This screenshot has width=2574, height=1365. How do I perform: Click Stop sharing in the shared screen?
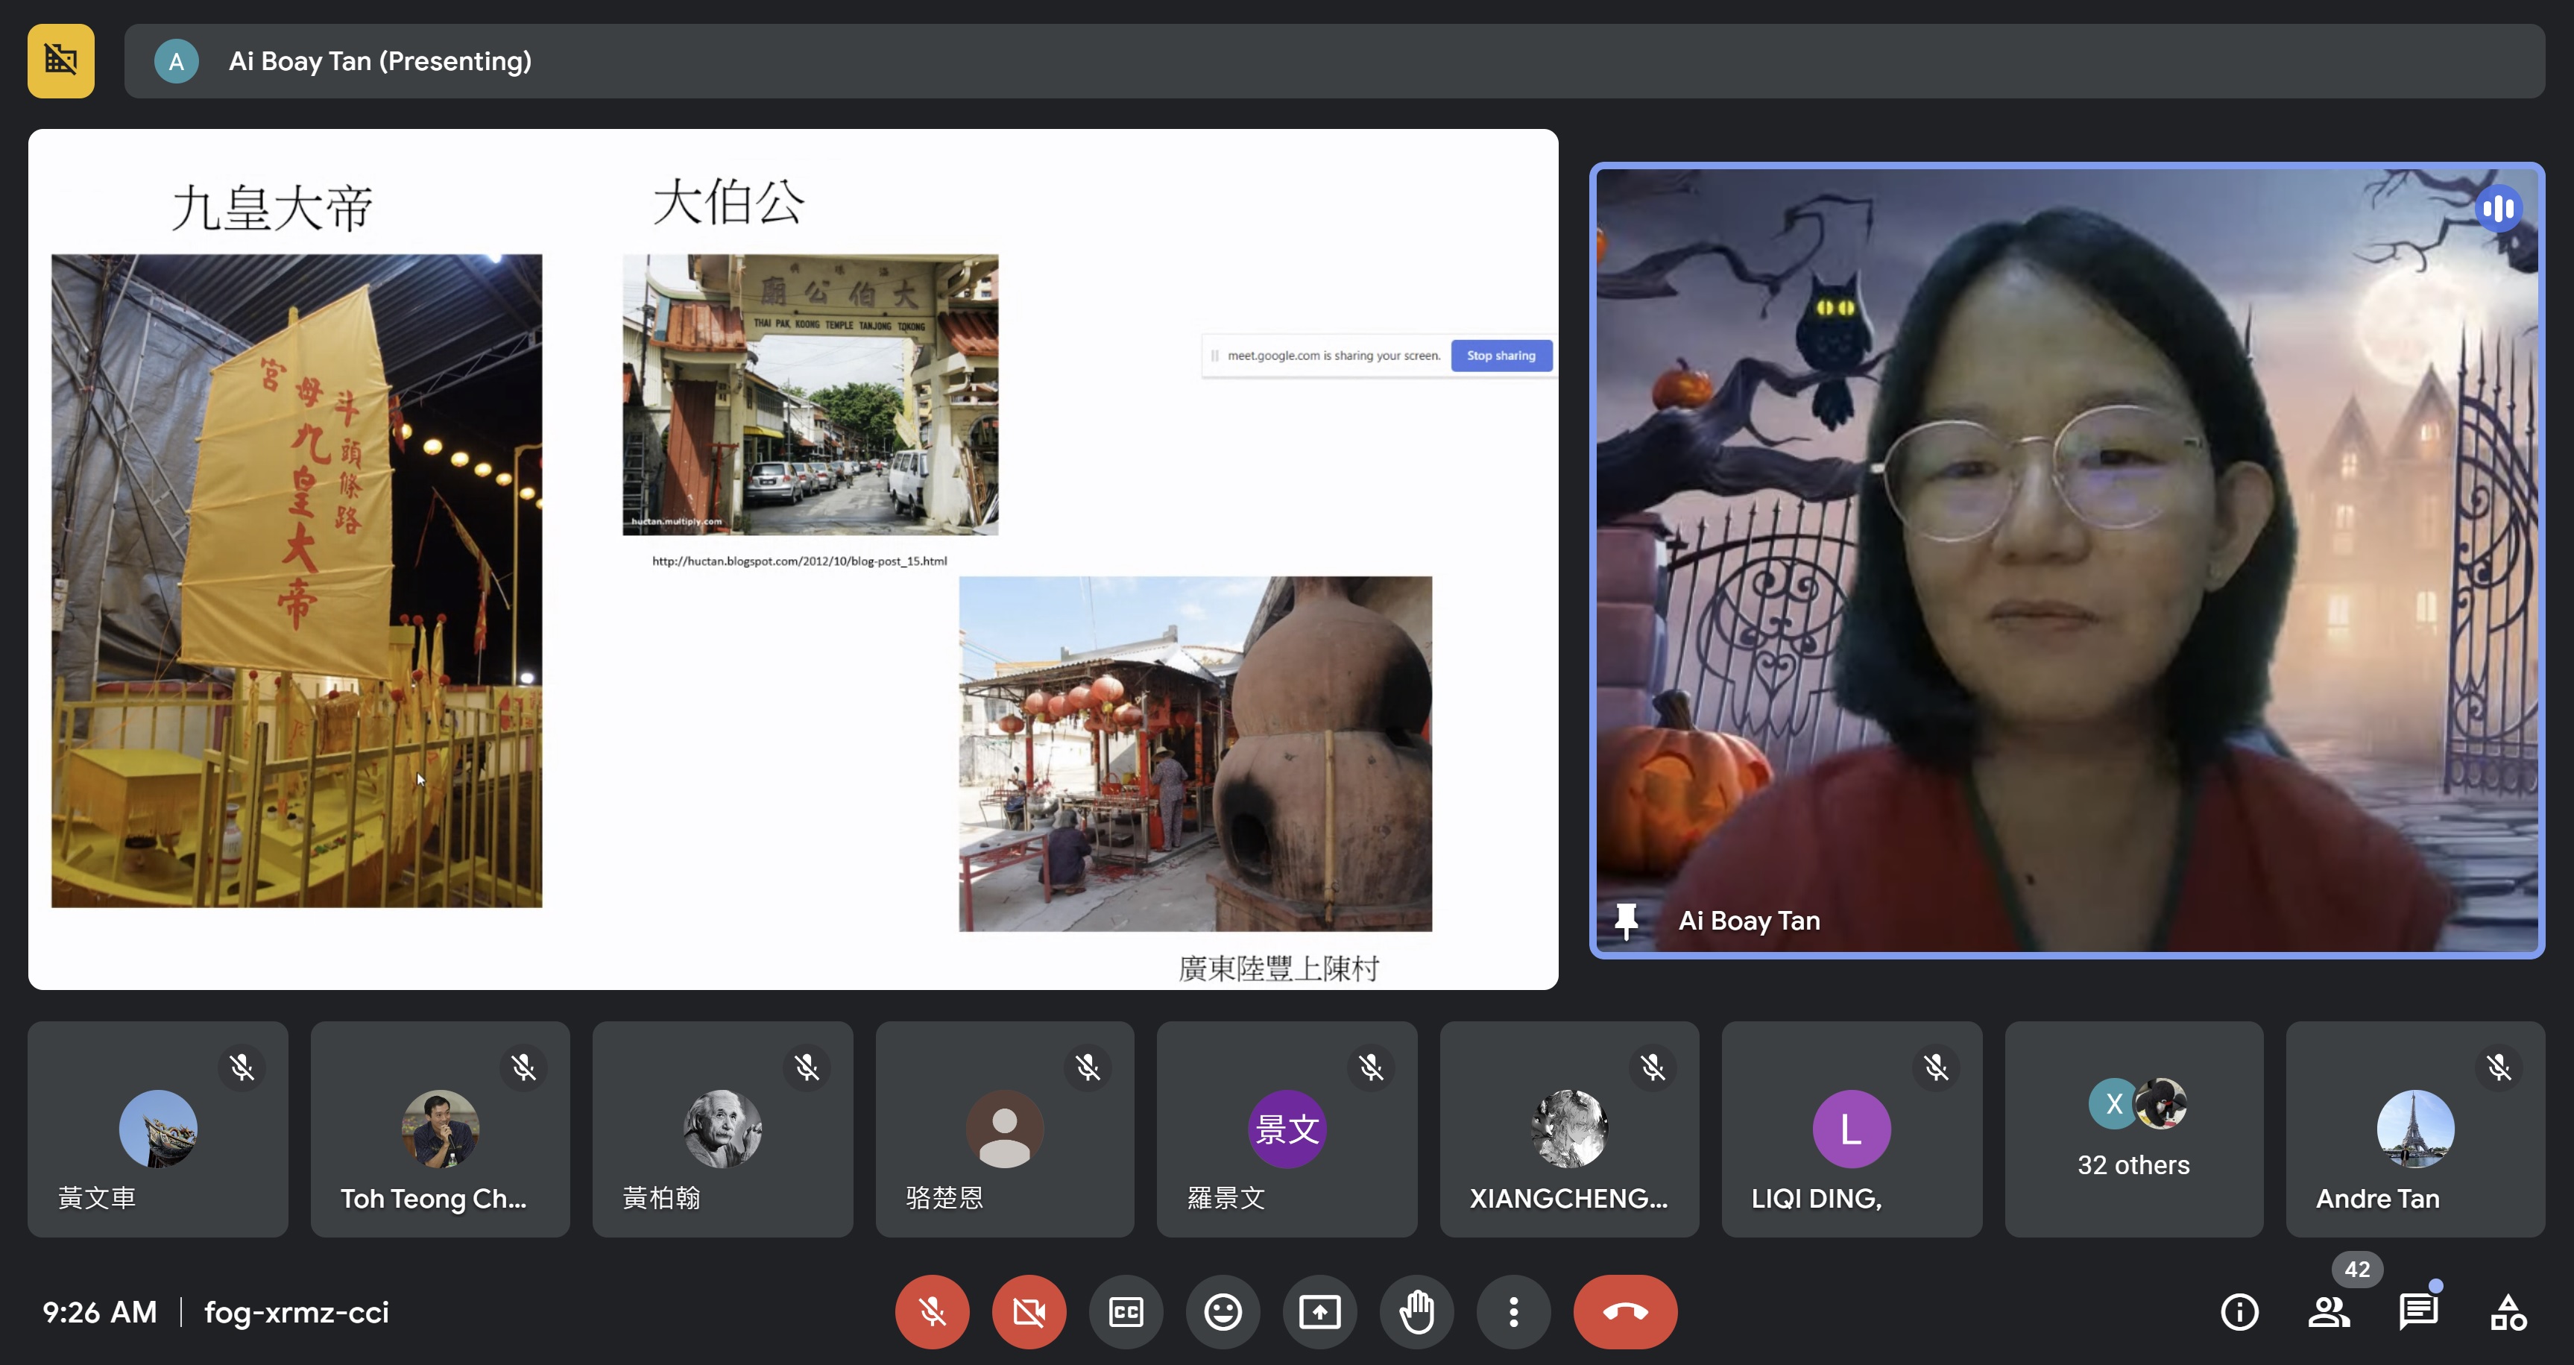(1501, 356)
